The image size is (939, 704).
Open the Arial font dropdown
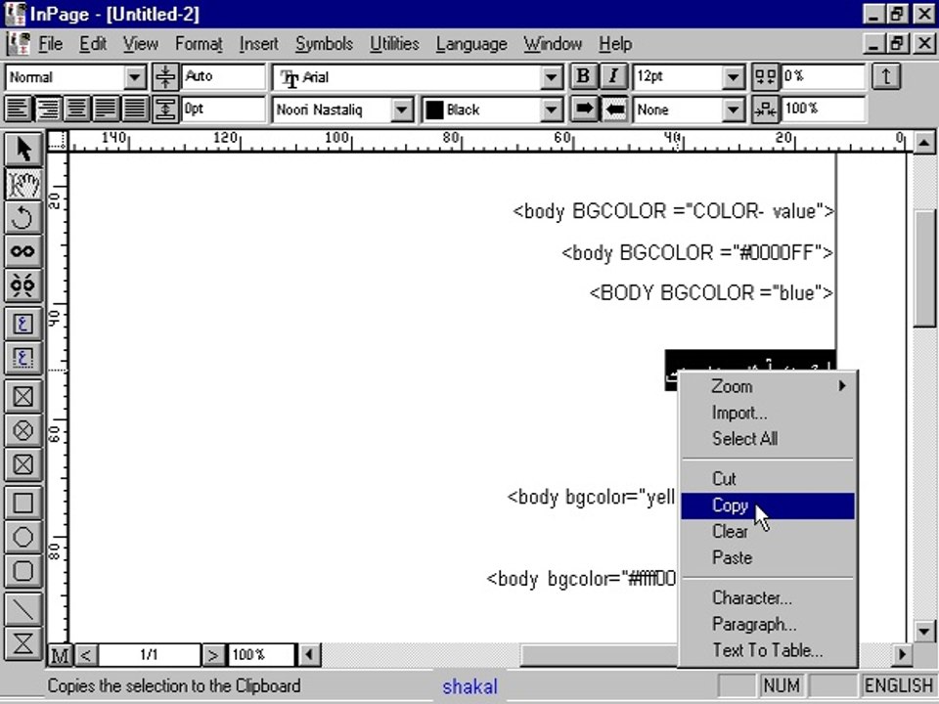click(551, 77)
